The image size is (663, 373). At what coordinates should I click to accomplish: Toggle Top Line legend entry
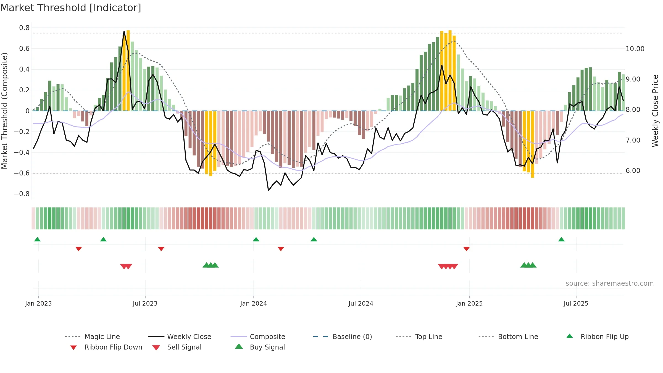point(419,337)
